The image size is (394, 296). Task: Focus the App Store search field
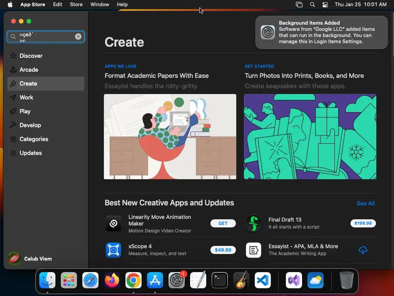(46, 37)
